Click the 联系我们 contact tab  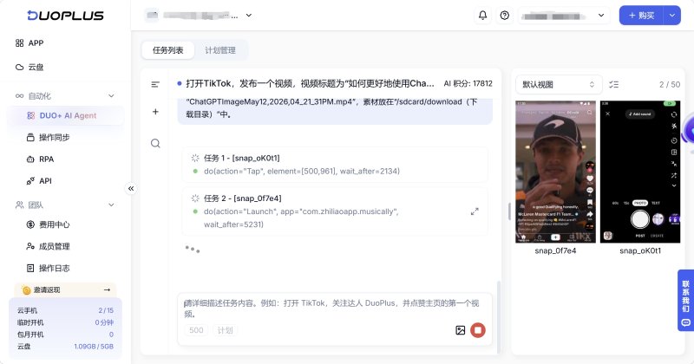coord(685,301)
